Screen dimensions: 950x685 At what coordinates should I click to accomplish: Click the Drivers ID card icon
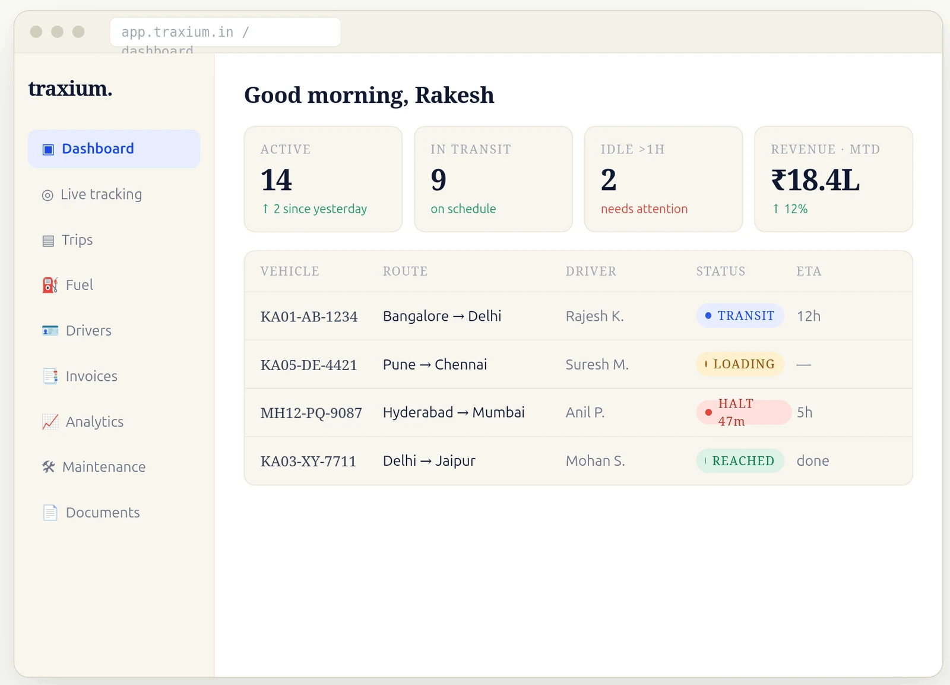50,331
